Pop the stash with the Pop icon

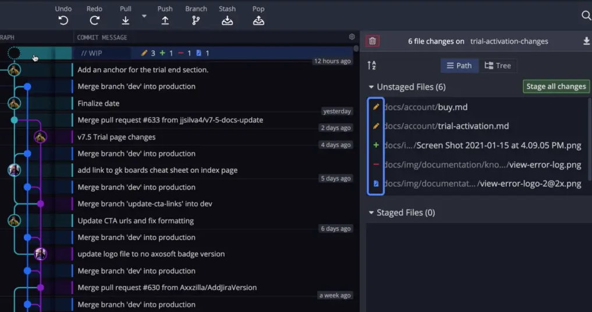[x=258, y=20]
